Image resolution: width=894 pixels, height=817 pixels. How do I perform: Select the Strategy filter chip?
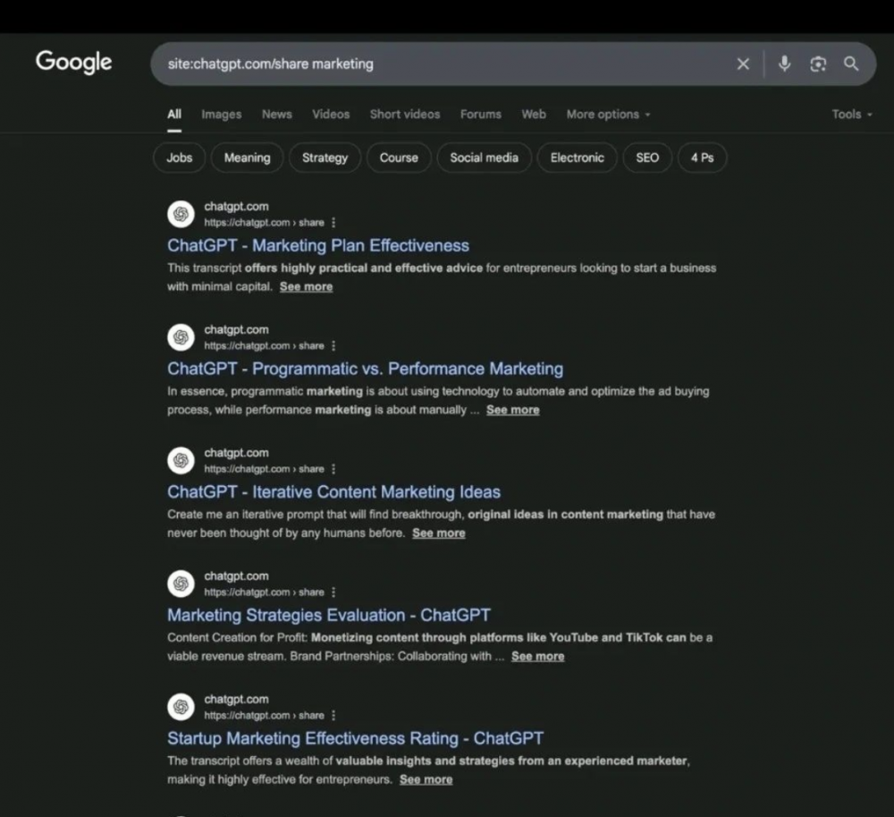[x=325, y=157]
